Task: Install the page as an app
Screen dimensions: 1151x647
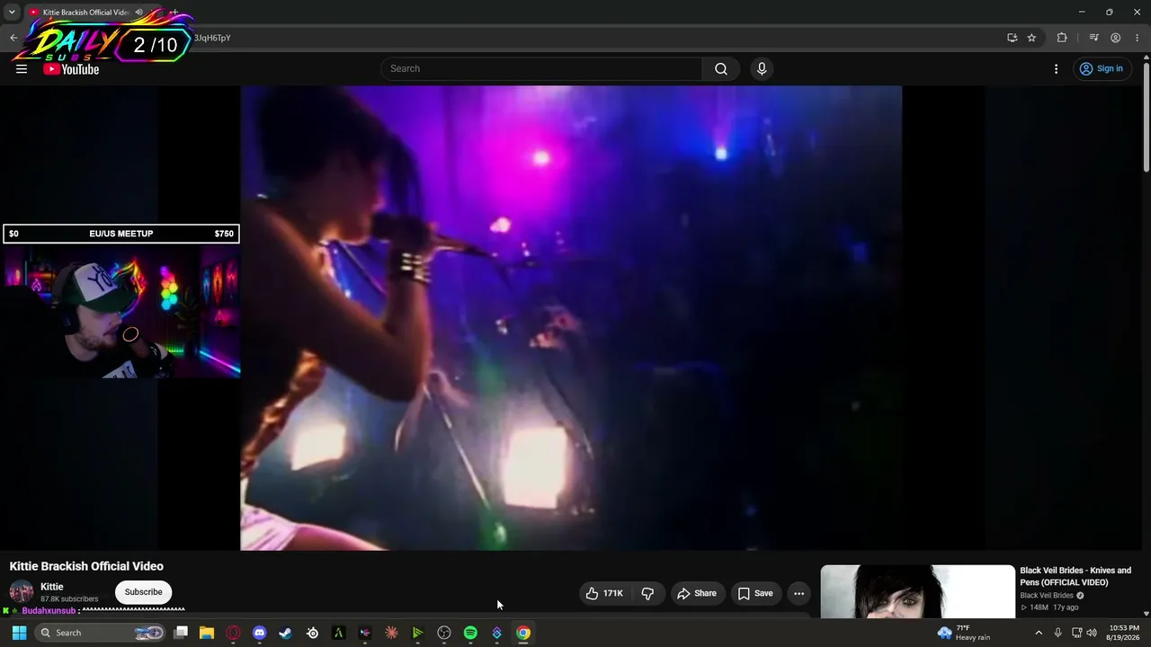Action: (1013, 38)
